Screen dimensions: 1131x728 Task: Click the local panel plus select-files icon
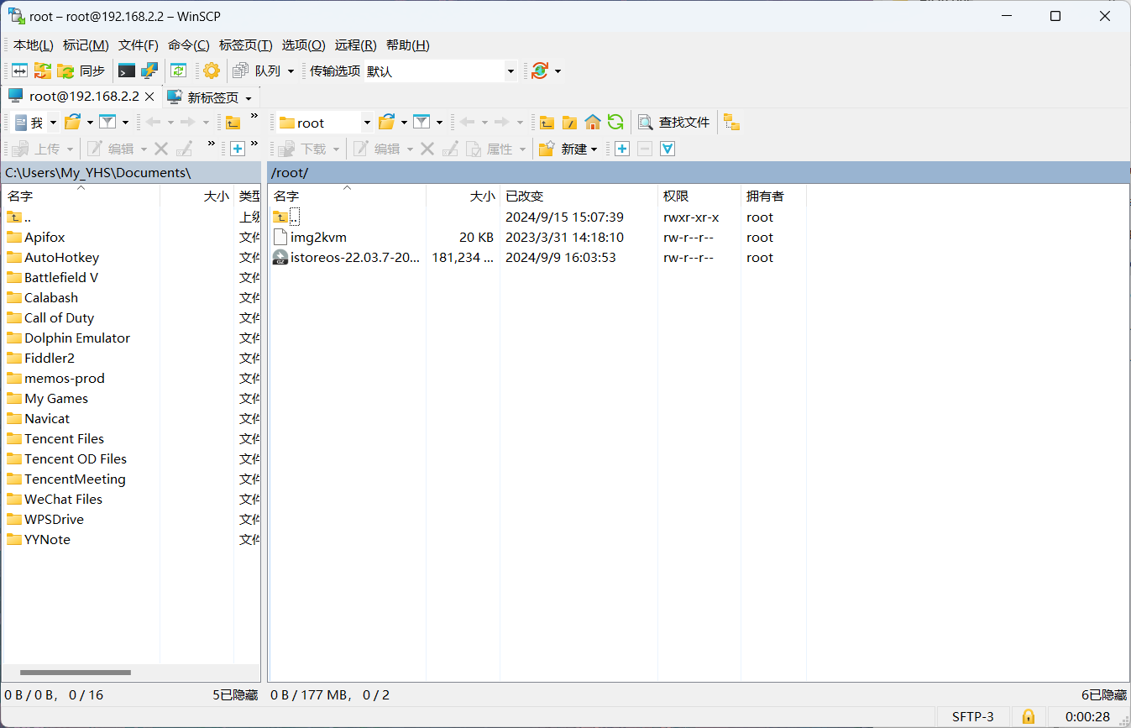(x=237, y=149)
